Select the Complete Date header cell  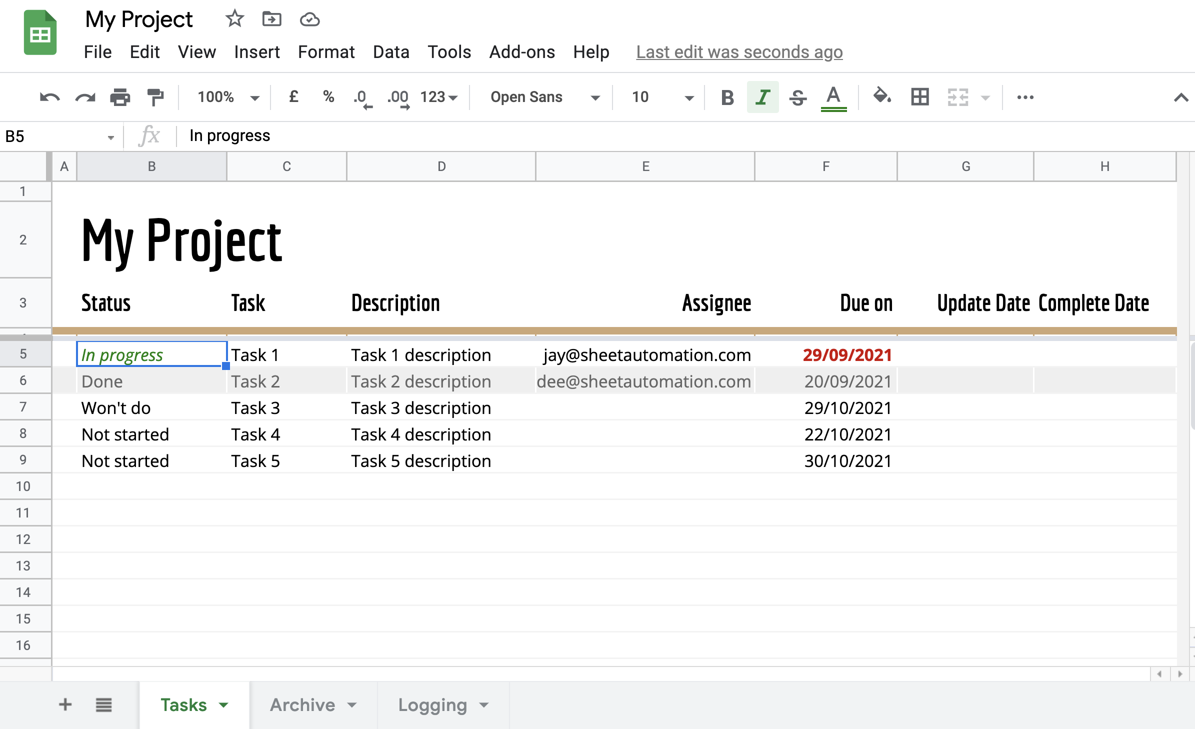coord(1105,303)
